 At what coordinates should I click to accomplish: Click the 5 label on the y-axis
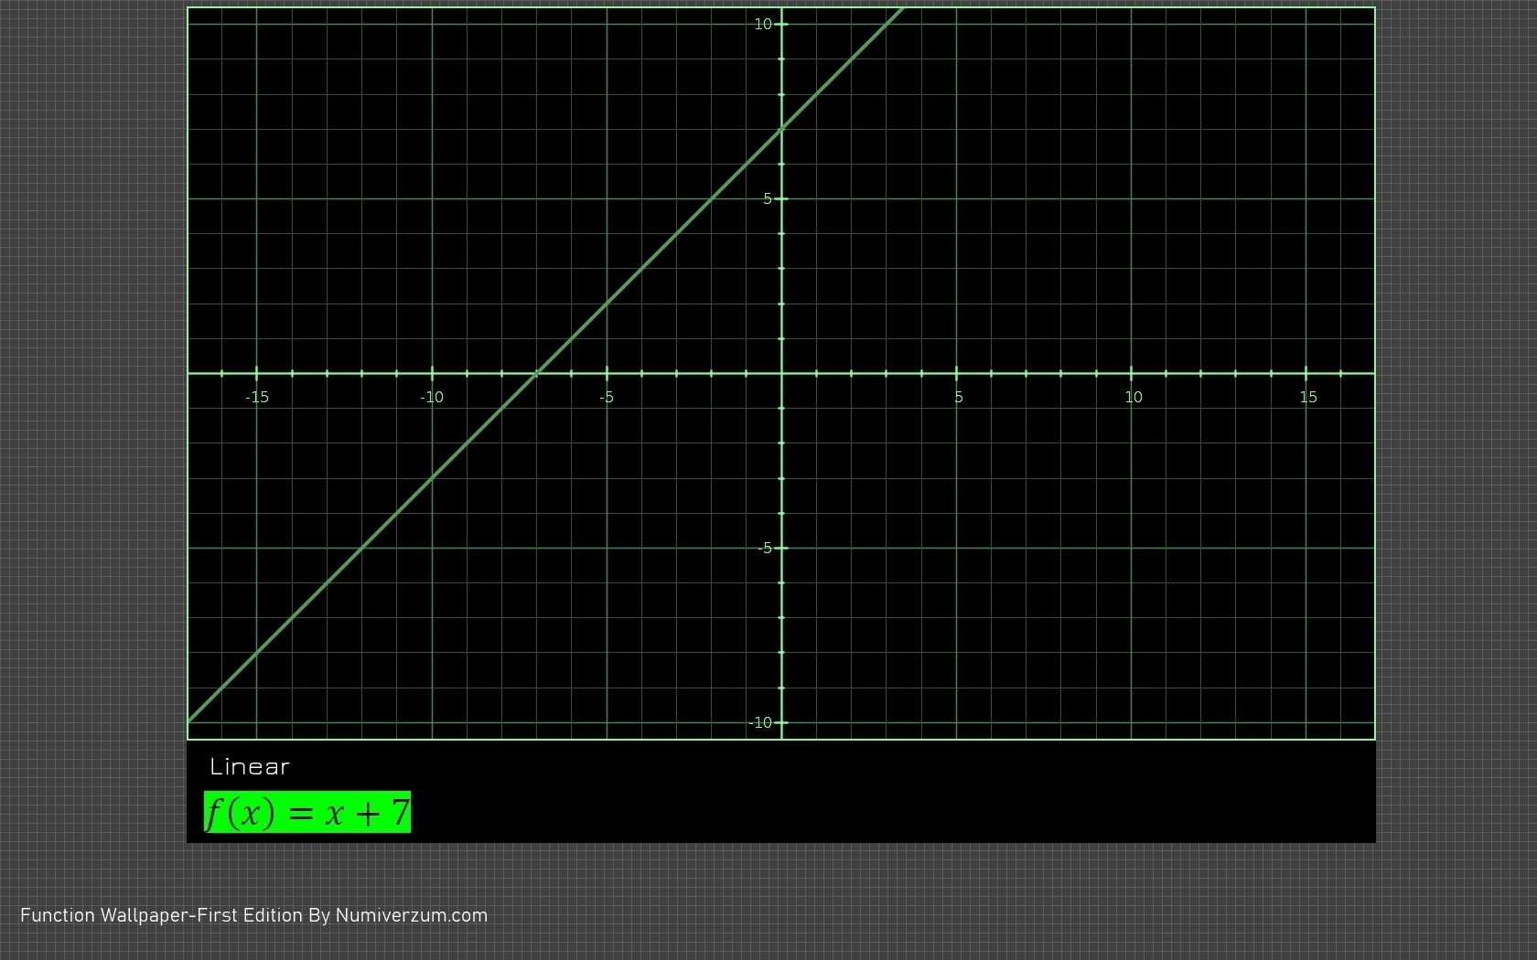(x=768, y=199)
